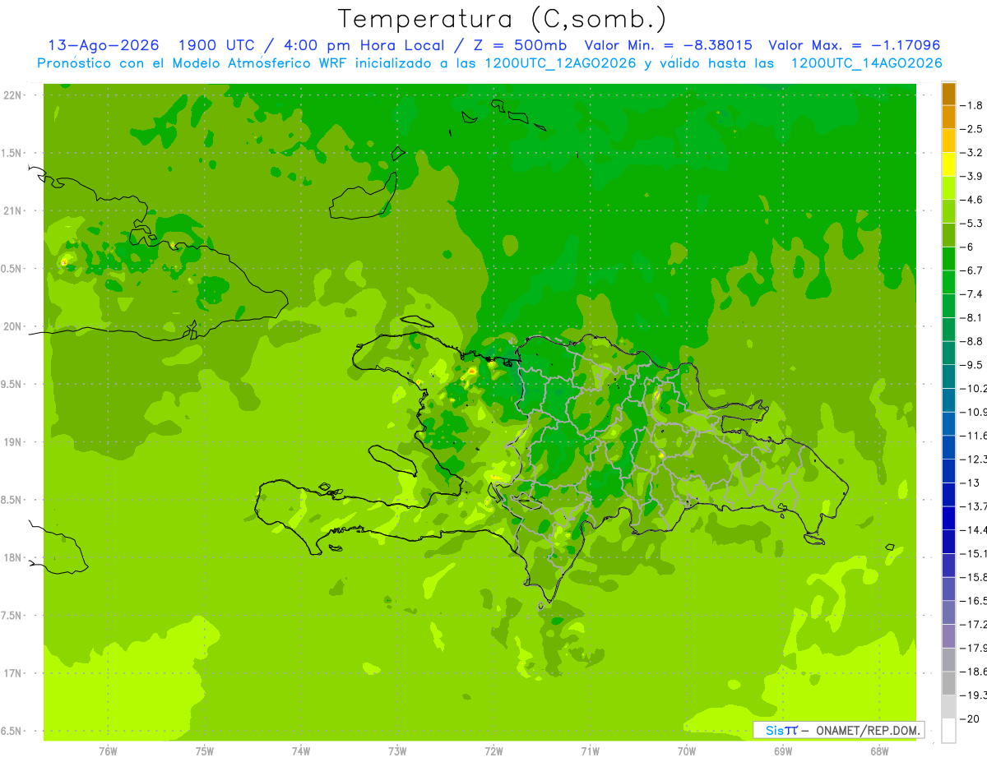The image size is (987, 762).
Task: Click the 18N latitude label
Action: 13,557
